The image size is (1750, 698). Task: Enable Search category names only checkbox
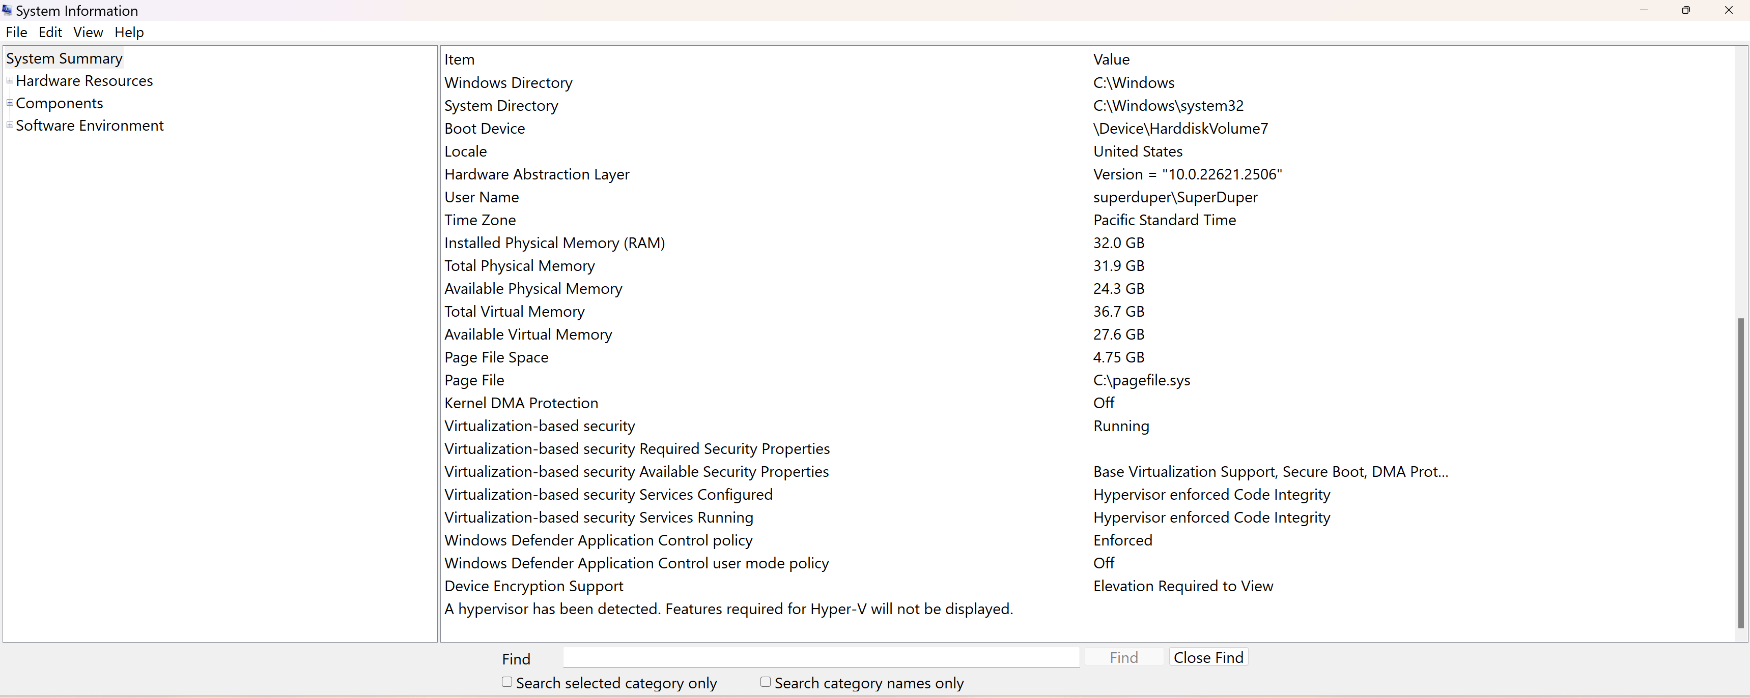[766, 682]
